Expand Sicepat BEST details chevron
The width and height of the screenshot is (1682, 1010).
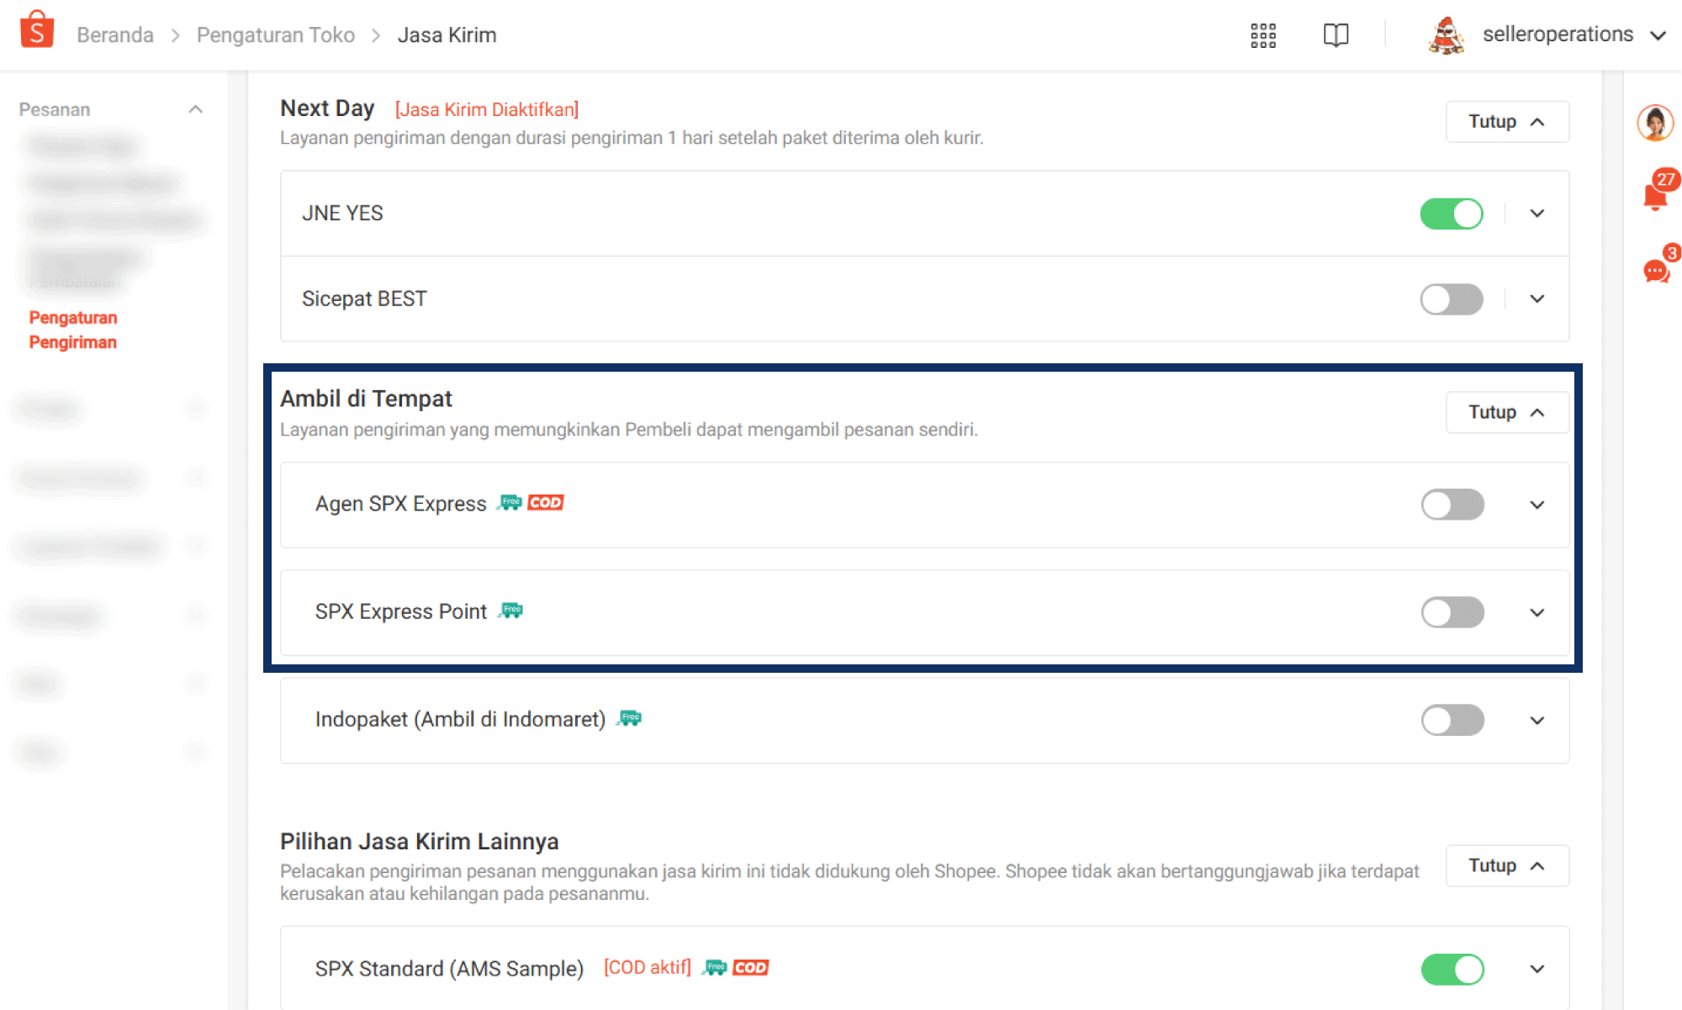click(x=1537, y=299)
